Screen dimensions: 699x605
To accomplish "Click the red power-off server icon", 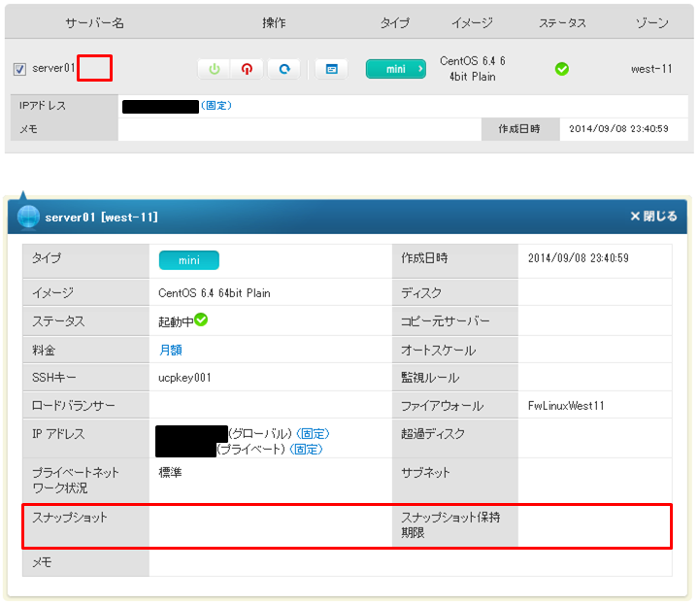I will (249, 69).
